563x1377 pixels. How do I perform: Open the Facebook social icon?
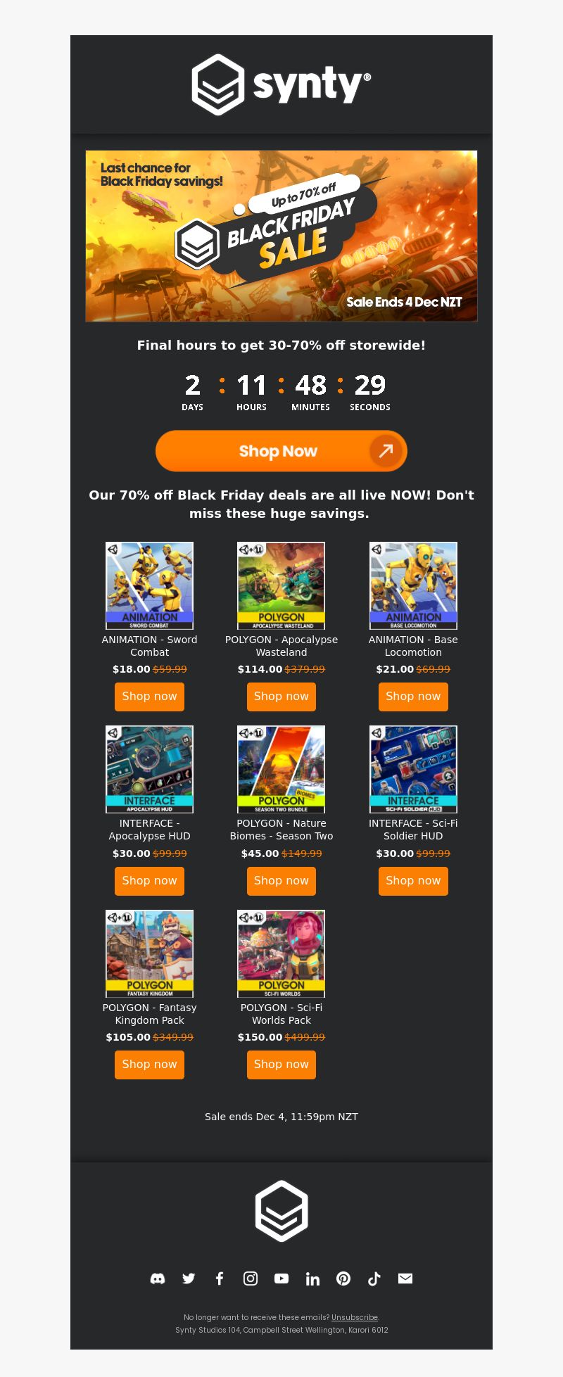(x=220, y=1278)
